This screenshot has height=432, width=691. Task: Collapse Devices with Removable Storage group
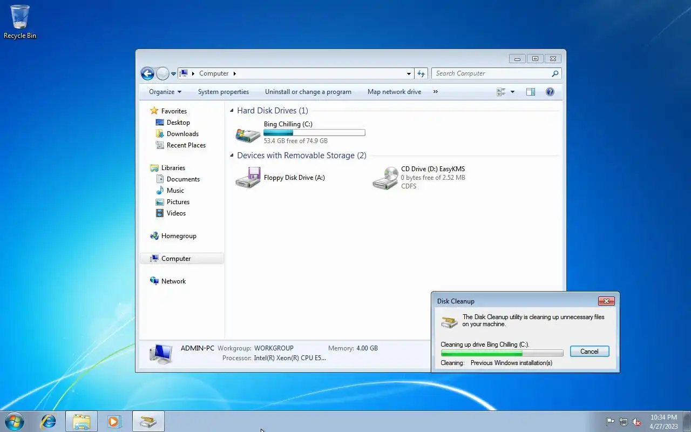click(x=232, y=156)
